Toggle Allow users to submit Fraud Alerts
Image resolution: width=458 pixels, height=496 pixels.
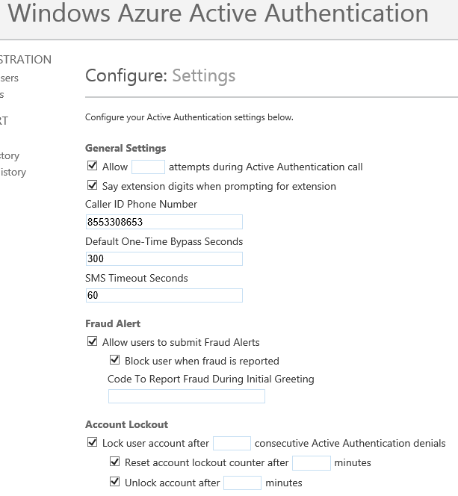click(93, 342)
